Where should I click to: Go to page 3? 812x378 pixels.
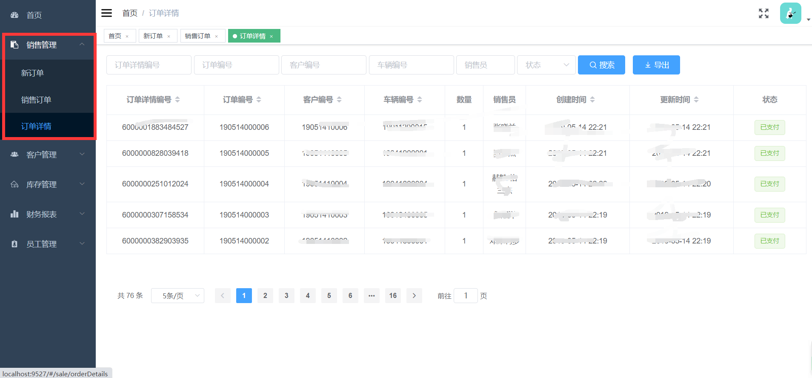point(286,295)
